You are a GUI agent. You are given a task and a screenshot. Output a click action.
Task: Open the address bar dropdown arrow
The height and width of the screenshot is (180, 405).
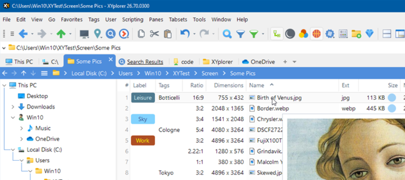tap(4, 48)
